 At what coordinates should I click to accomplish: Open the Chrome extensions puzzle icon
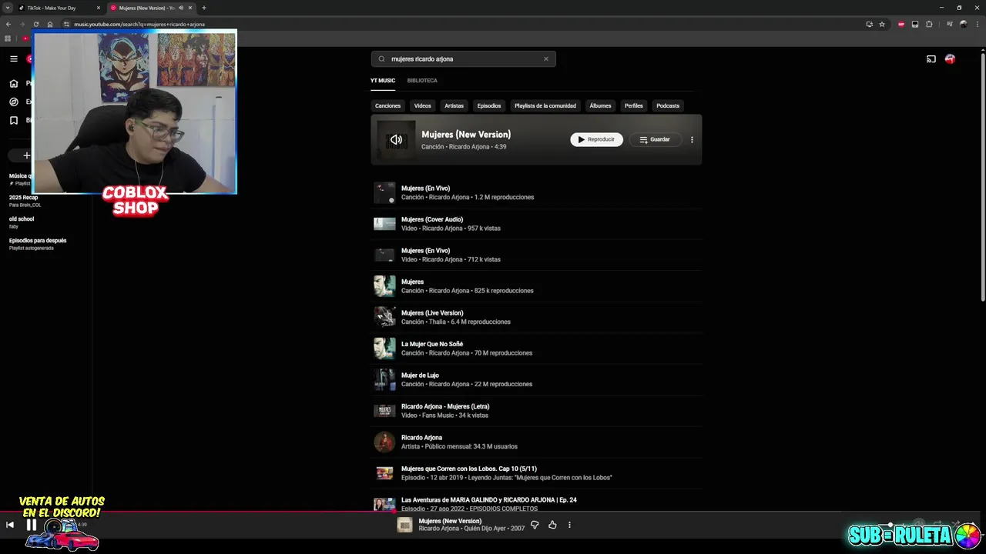click(x=929, y=24)
